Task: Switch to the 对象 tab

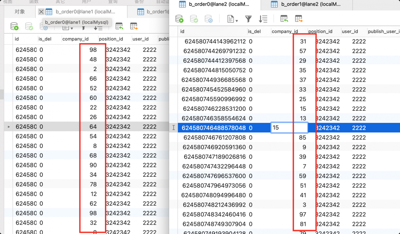Action: click(x=20, y=12)
